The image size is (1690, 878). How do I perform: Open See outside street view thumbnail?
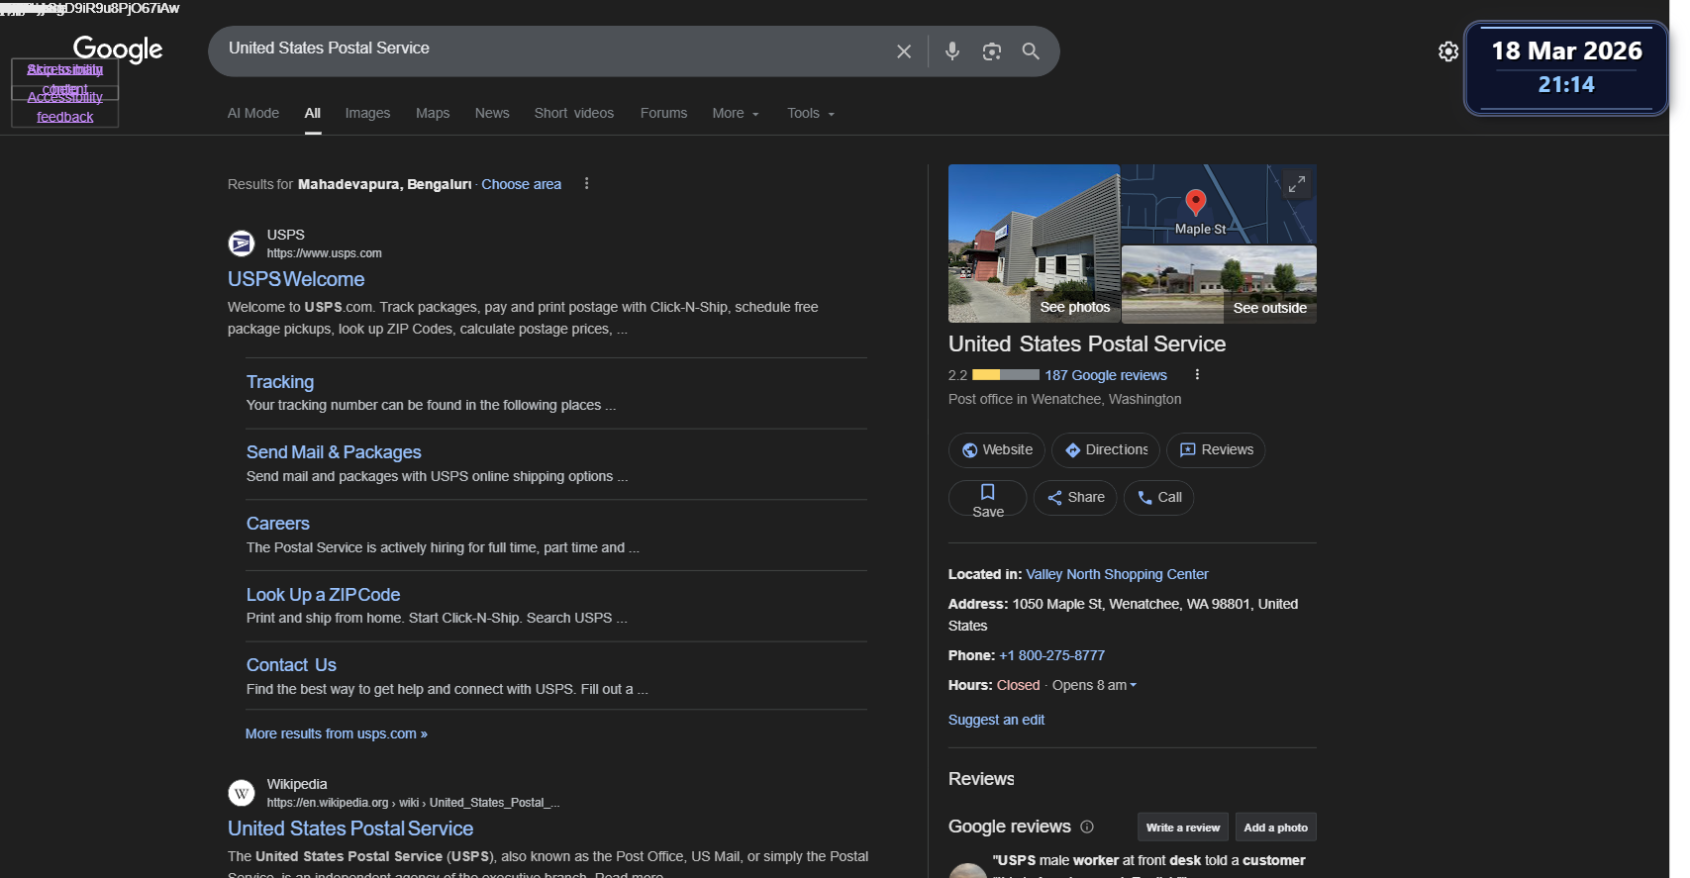[x=1219, y=284]
